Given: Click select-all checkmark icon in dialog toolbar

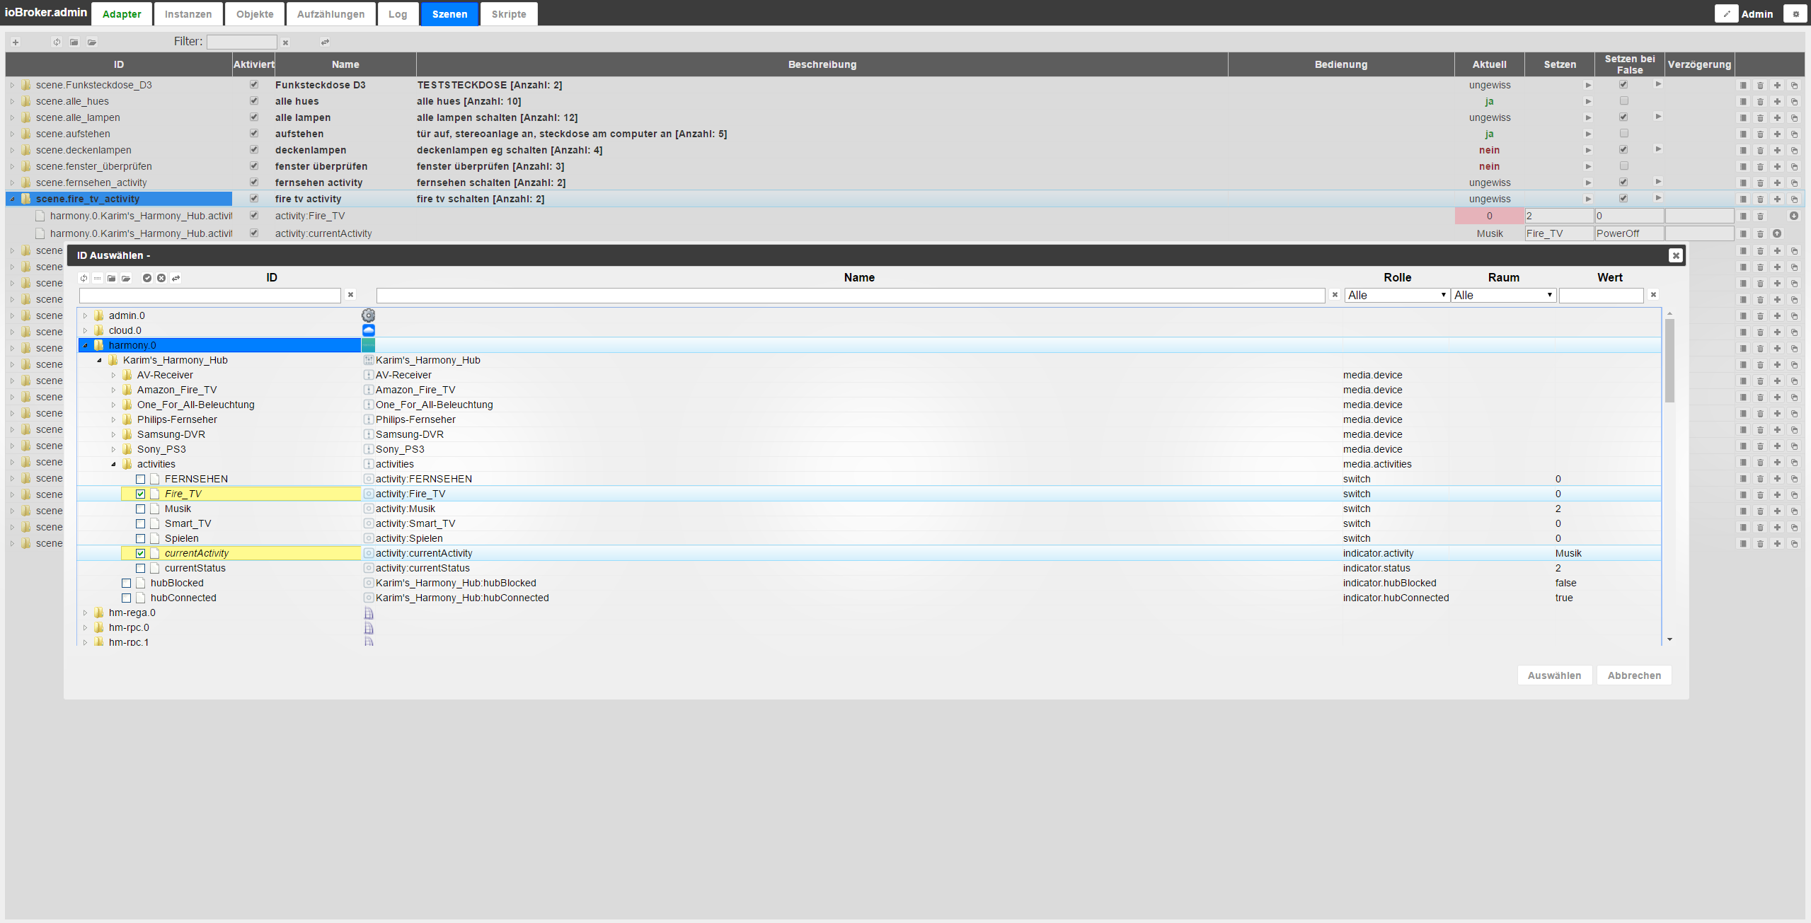Looking at the screenshot, I should (147, 278).
